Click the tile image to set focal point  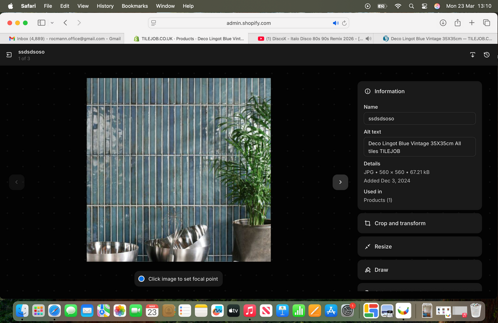[178, 169]
